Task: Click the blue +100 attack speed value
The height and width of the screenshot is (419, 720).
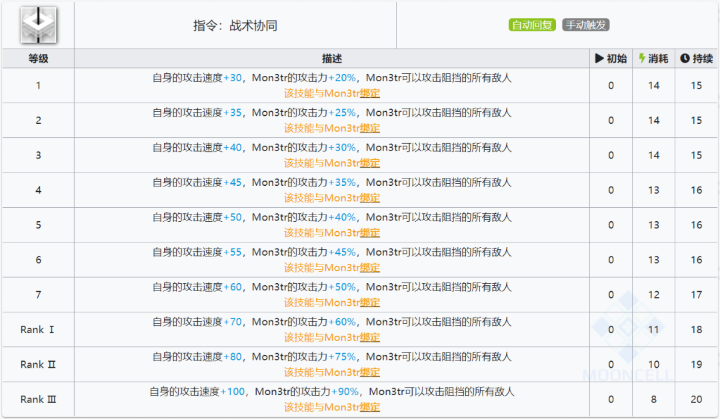Action: pos(232,392)
